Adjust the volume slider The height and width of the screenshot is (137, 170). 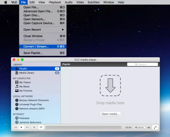pos(143,127)
